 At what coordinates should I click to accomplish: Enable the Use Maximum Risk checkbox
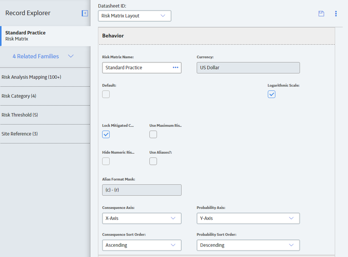pos(153,134)
